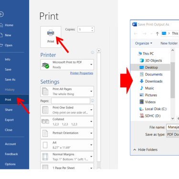Choose Save As in the sidebar
This screenshot has width=179, height=179.
coord(10,80)
